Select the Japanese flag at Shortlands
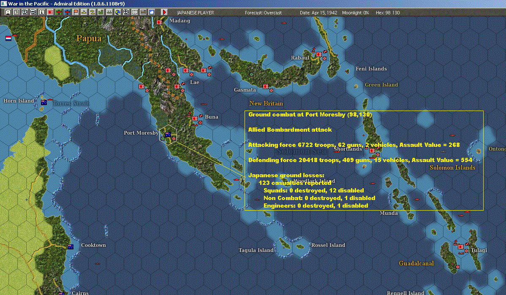Screen dimensions: 506x295 point(372,151)
